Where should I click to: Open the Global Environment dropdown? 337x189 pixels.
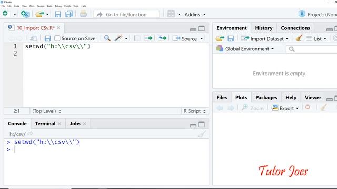245,49
